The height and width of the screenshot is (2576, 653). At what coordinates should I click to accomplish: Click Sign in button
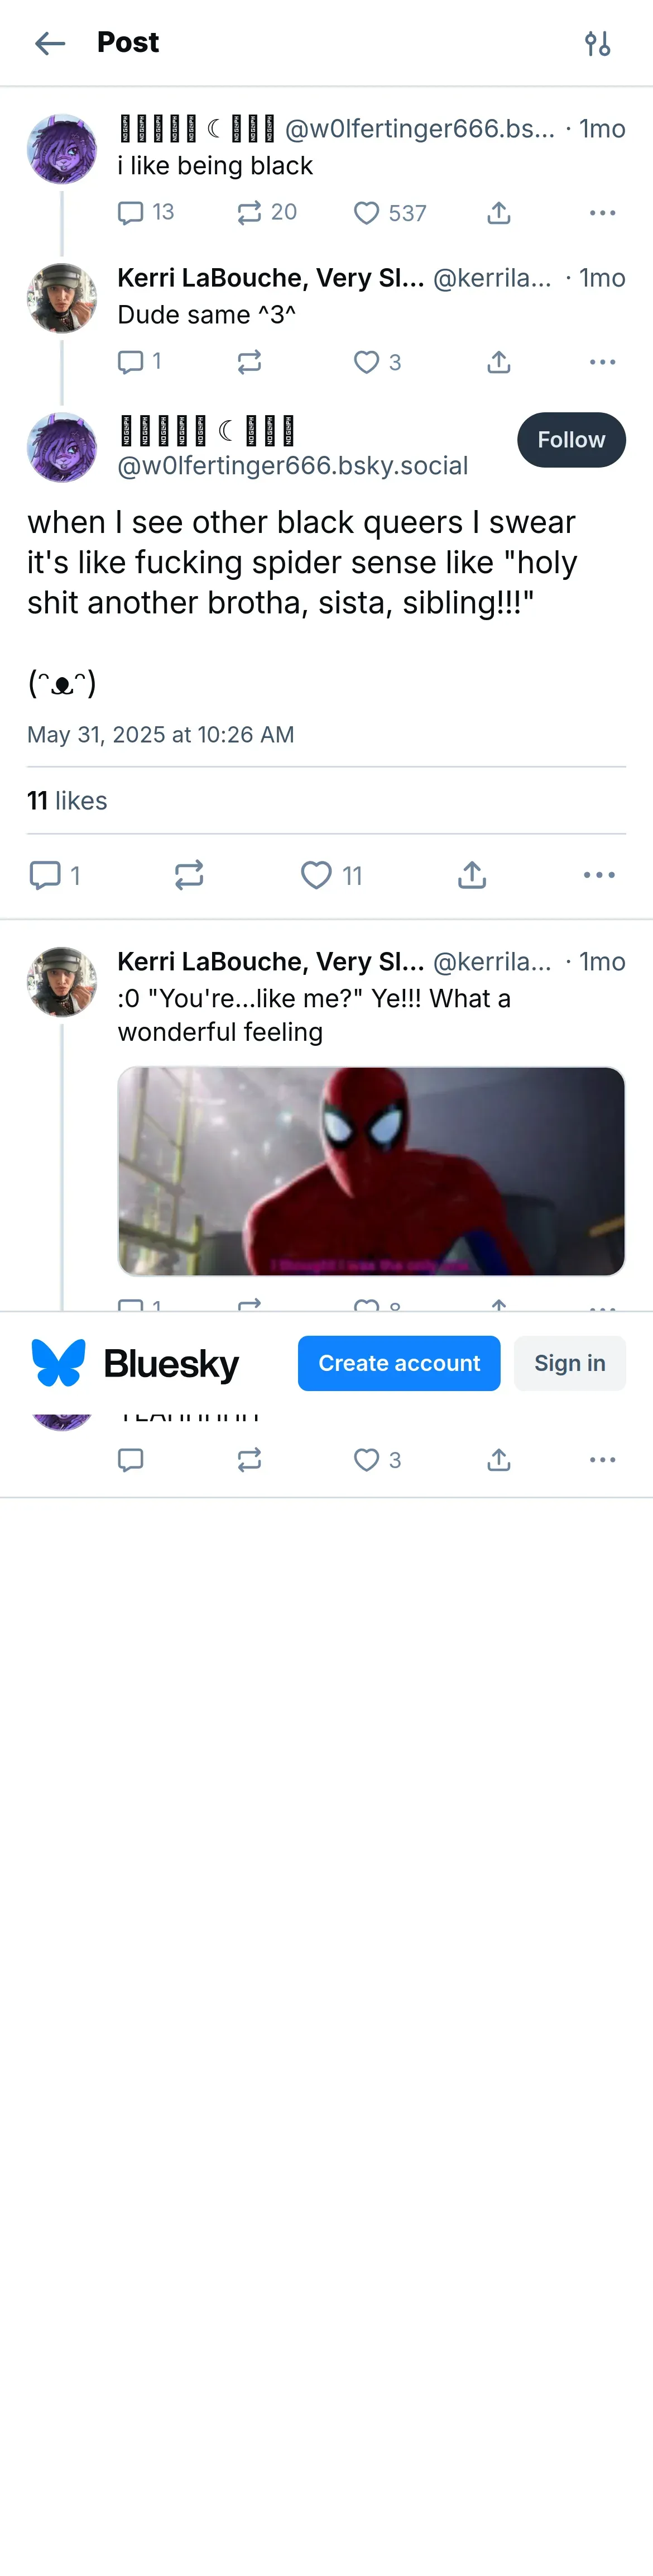(569, 1363)
